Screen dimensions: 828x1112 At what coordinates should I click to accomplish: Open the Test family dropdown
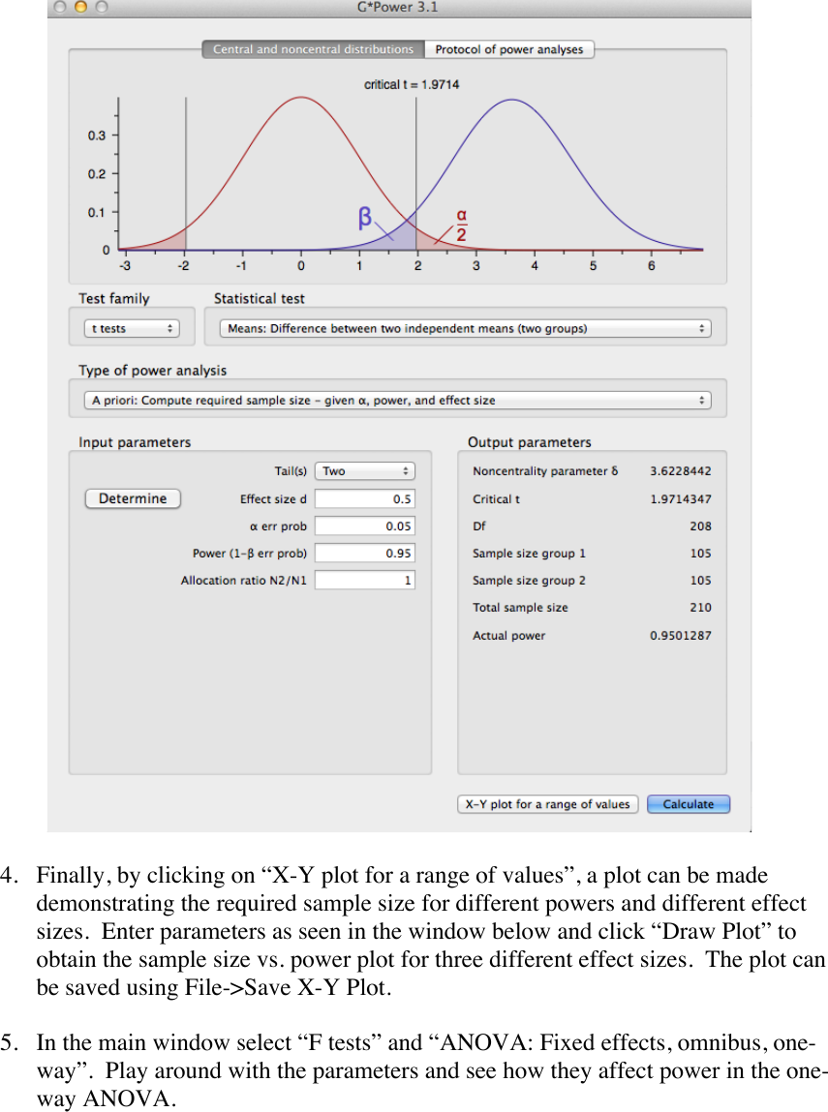pyautogui.click(x=132, y=329)
